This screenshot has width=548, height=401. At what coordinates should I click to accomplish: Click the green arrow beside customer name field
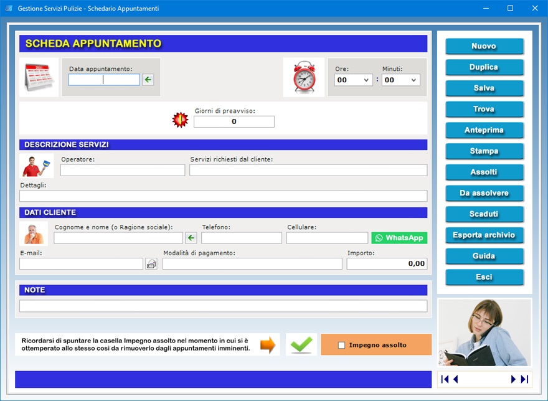point(191,238)
